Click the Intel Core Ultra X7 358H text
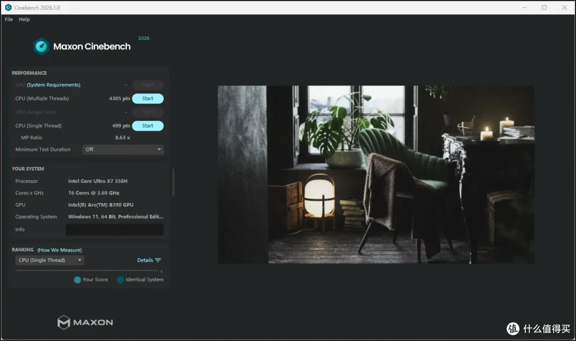 coord(98,181)
